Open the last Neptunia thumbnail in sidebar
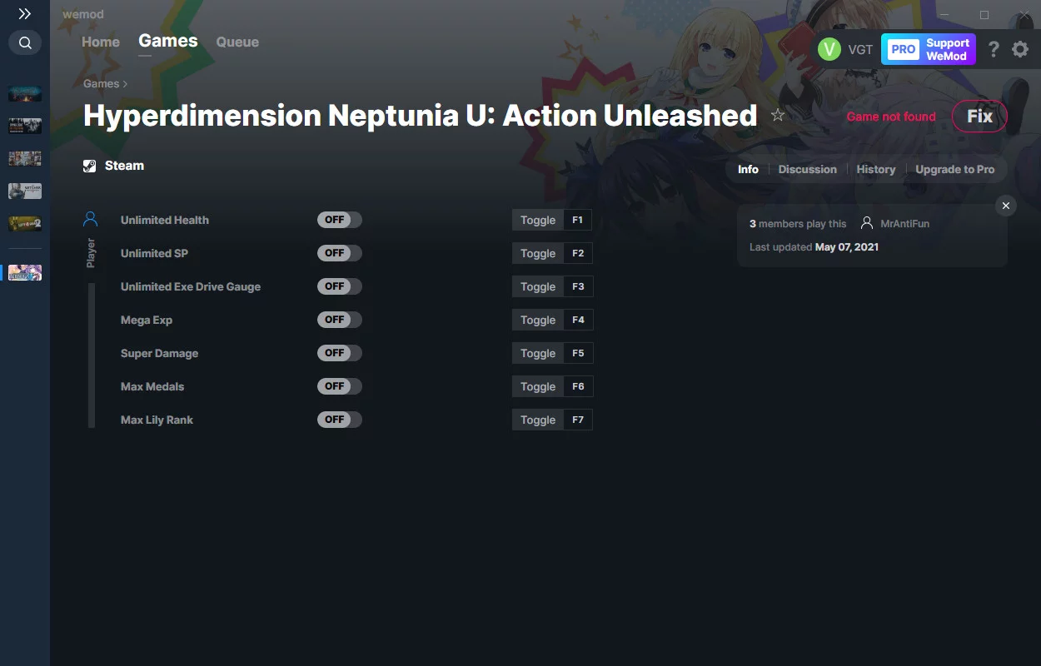The image size is (1041, 666). coord(25,272)
